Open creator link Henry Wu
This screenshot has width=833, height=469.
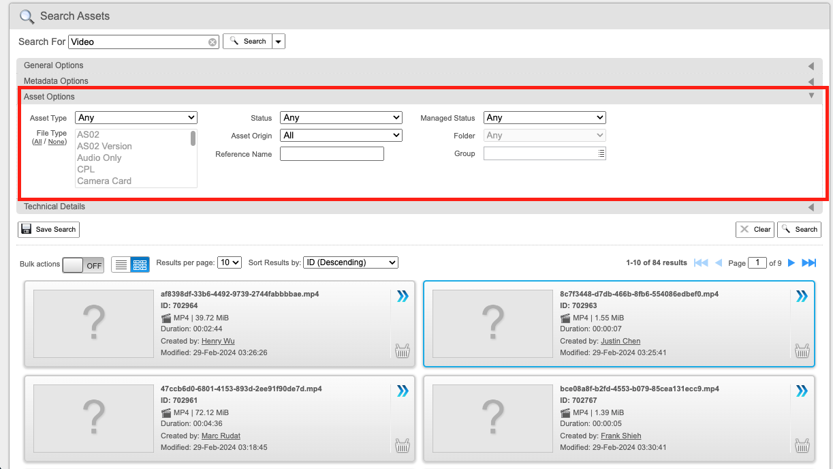(x=218, y=341)
